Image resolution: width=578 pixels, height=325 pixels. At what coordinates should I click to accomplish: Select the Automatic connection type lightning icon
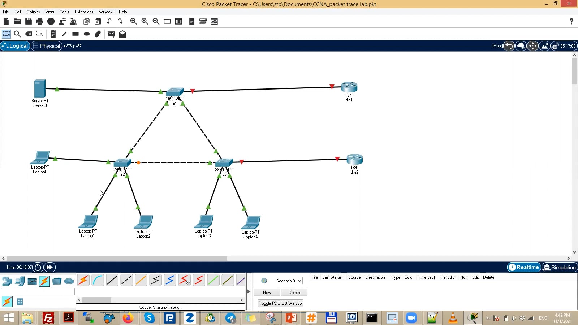pos(83,280)
